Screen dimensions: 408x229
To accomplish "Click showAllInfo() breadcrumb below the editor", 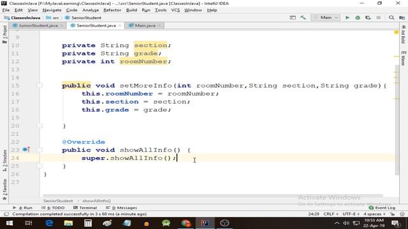I will coord(96,201).
